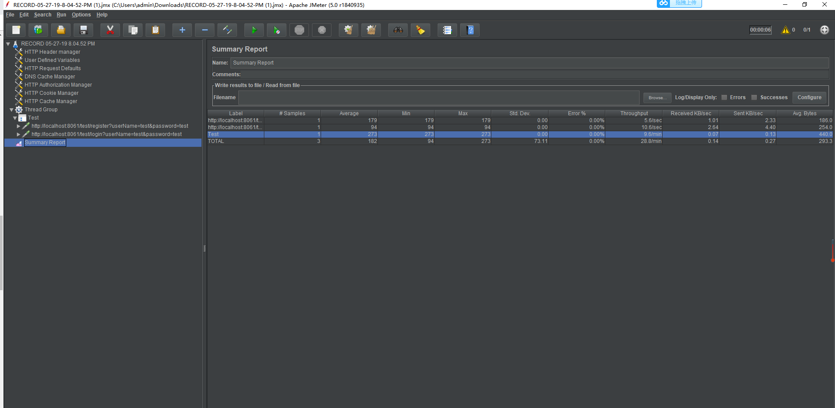The height and width of the screenshot is (408, 835).
Task: Expand the register HTTP request node
Action: (x=19, y=126)
